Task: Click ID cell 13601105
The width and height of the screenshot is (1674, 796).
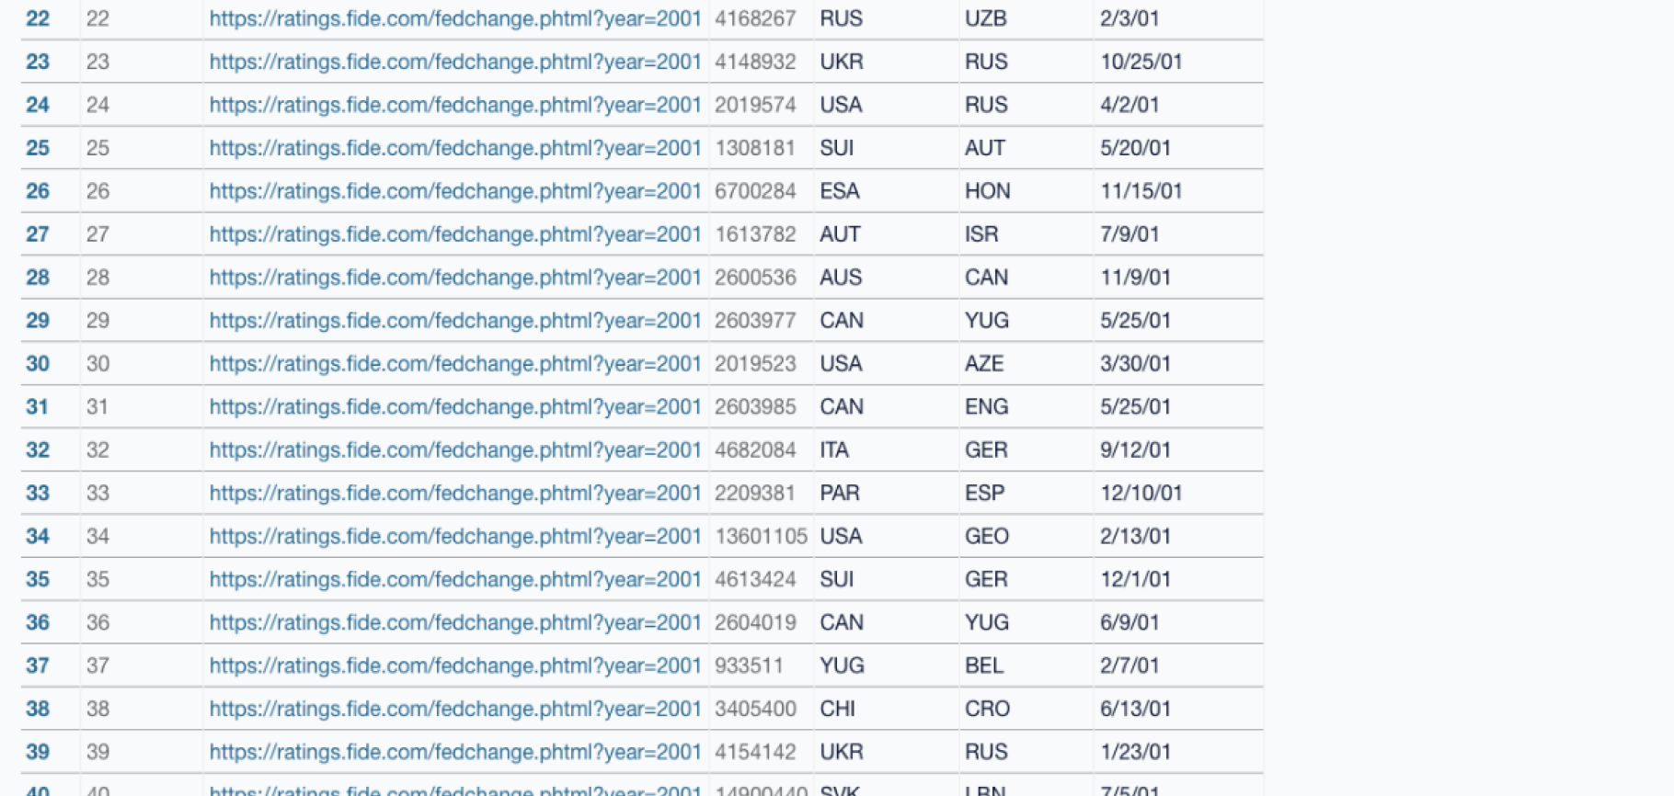Action: coord(762,536)
